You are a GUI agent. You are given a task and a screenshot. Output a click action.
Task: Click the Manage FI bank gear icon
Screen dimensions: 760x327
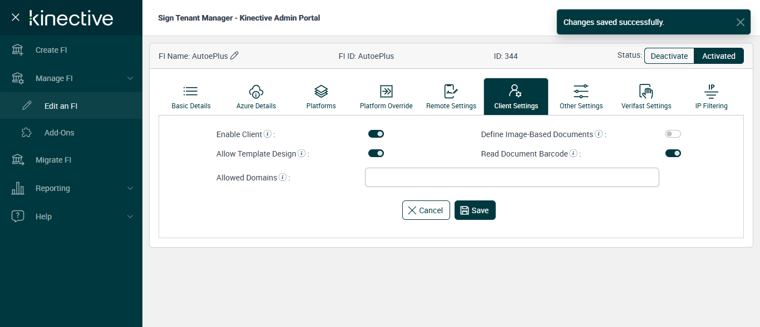pos(18,78)
